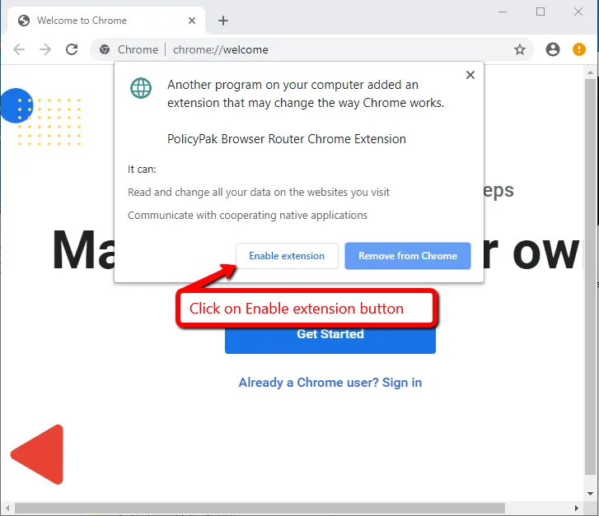
Task: Click Remove from Chrome button
Action: [407, 256]
